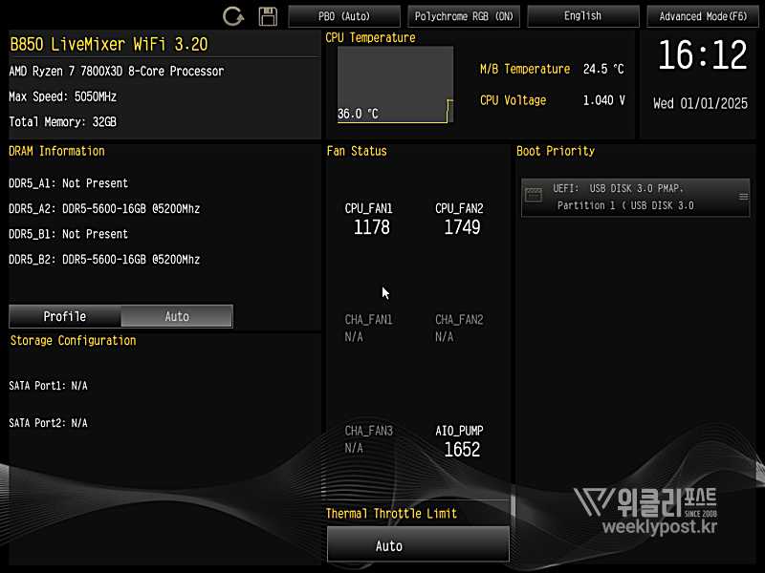Select the Auto memory profile option
The height and width of the screenshot is (573, 765).
[177, 316]
